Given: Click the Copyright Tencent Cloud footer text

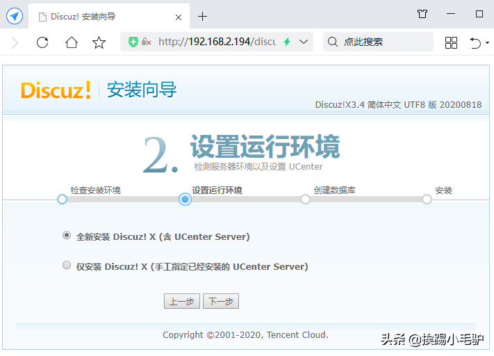Looking at the screenshot, I should coord(245,335).
